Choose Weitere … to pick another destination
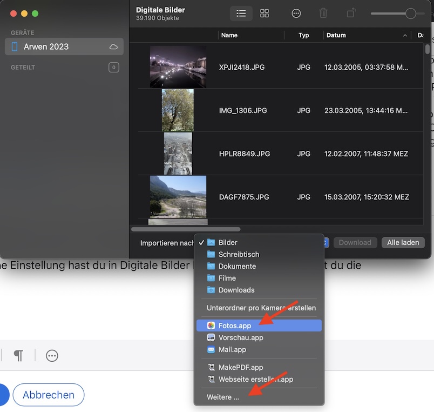The width and height of the screenshot is (434, 412). point(223,397)
